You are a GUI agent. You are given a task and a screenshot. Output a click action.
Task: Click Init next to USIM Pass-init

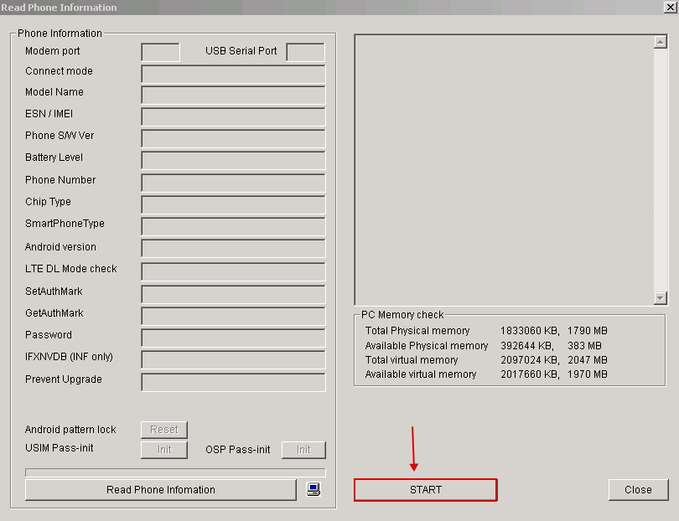164,450
